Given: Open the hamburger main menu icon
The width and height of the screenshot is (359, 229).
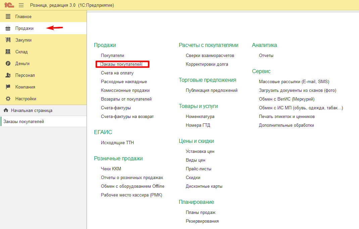Looking at the screenshot, I should (x=21, y=5).
